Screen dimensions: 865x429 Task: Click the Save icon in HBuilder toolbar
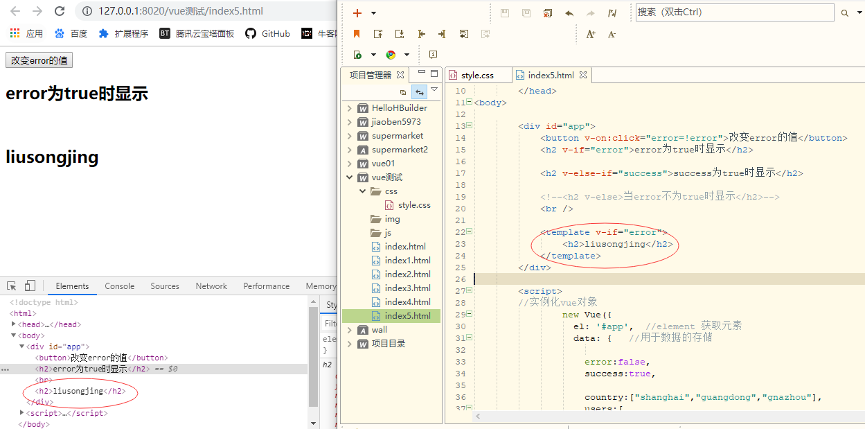click(505, 13)
